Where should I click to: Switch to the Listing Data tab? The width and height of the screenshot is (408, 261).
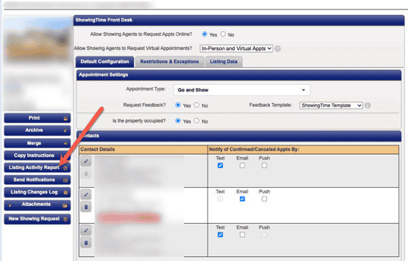click(x=224, y=62)
